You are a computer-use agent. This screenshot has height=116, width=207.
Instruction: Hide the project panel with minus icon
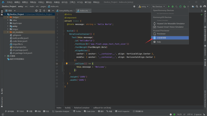[x=53, y=11]
